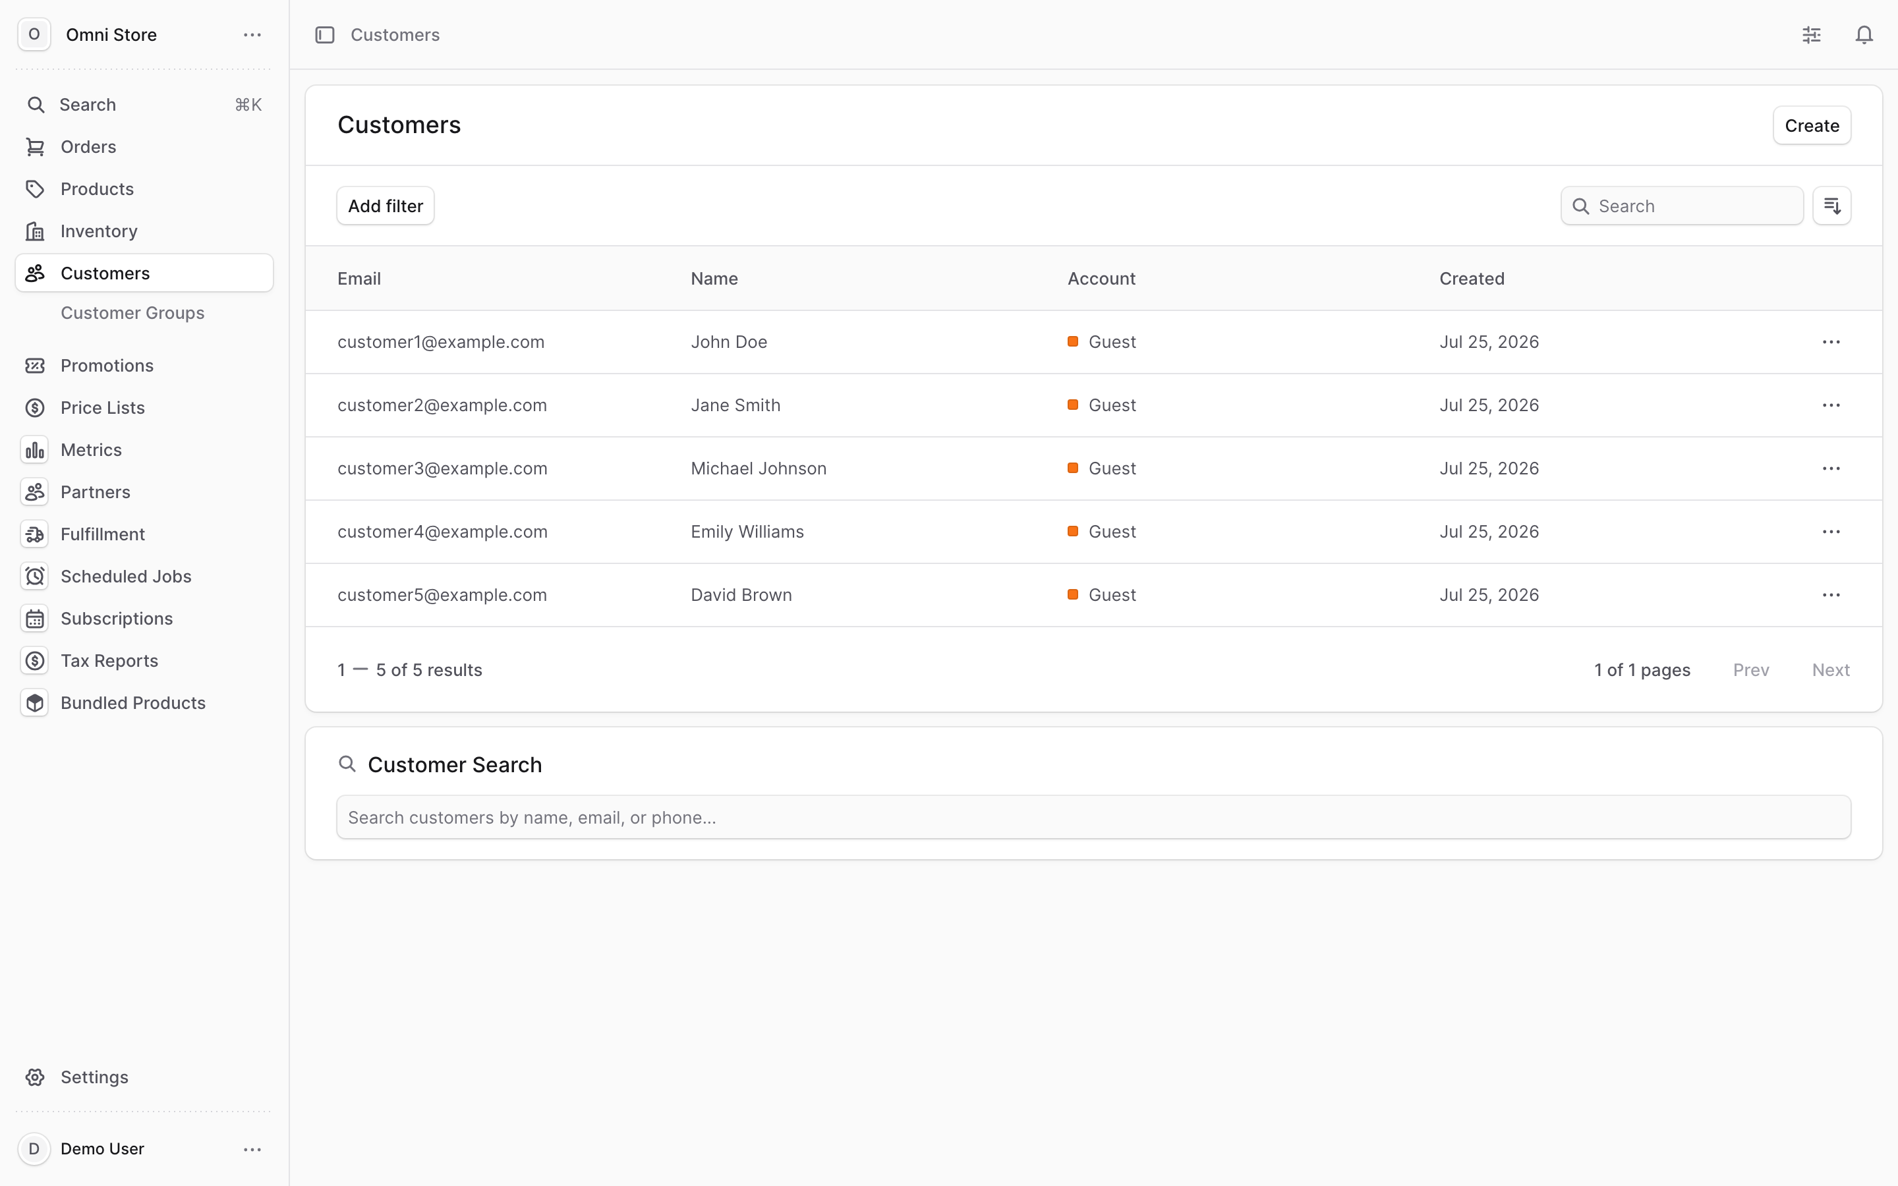This screenshot has height=1186, width=1898.
Task: Click the Account column header
Action: pos(1101,279)
